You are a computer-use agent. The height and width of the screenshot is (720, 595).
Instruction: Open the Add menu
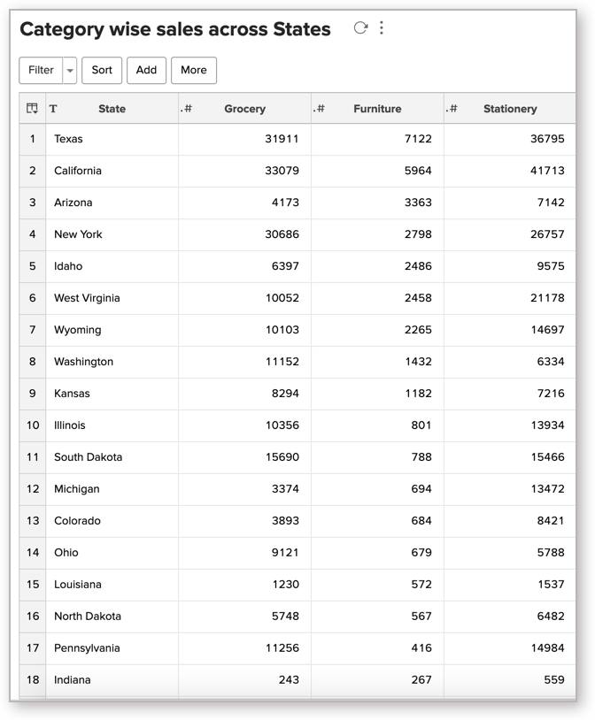pos(146,71)
